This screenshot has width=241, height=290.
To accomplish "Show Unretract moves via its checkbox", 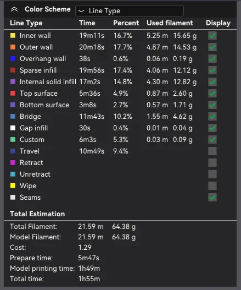I will 212,174.
